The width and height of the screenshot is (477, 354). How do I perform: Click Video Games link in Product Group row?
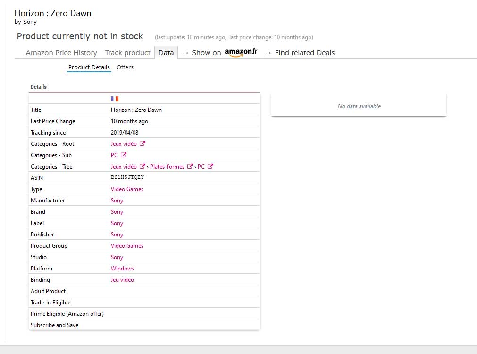pyautogui.click(x=127, y=245)
